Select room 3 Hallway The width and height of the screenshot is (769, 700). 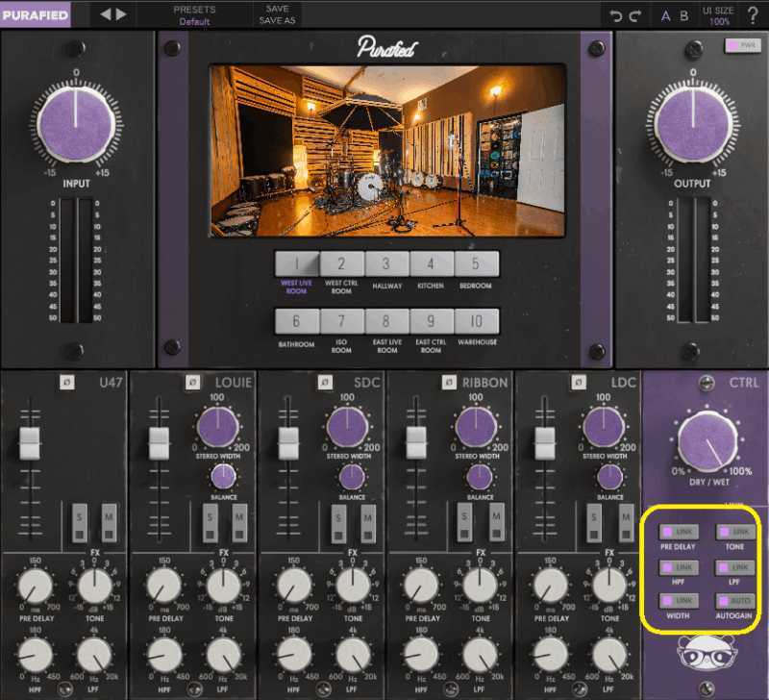point(386,263)
